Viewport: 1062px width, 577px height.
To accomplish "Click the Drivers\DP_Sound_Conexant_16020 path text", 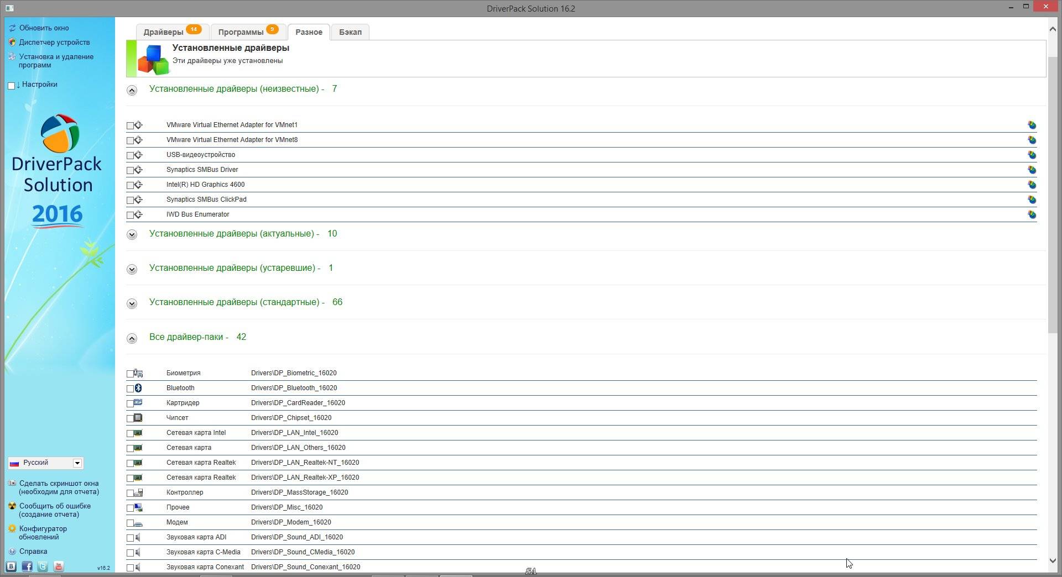I will [306, 567].
